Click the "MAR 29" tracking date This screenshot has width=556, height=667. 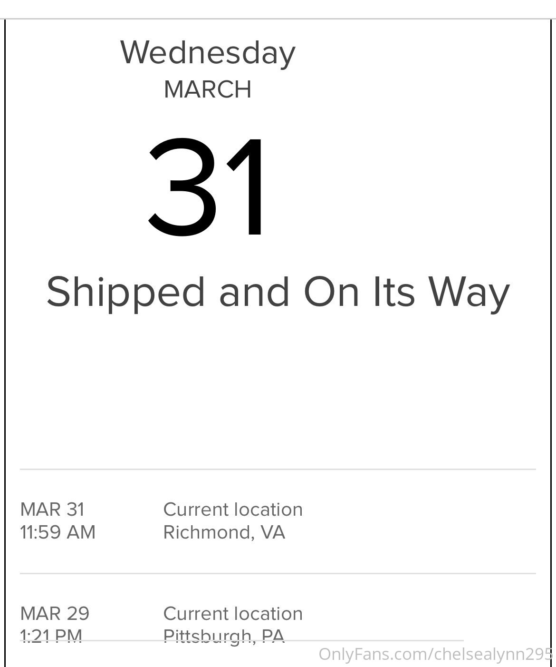(55, 614)
